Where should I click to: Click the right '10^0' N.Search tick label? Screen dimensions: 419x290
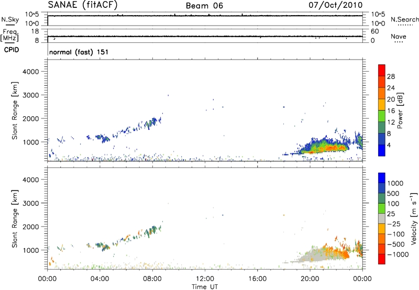(x=377, y=24)
